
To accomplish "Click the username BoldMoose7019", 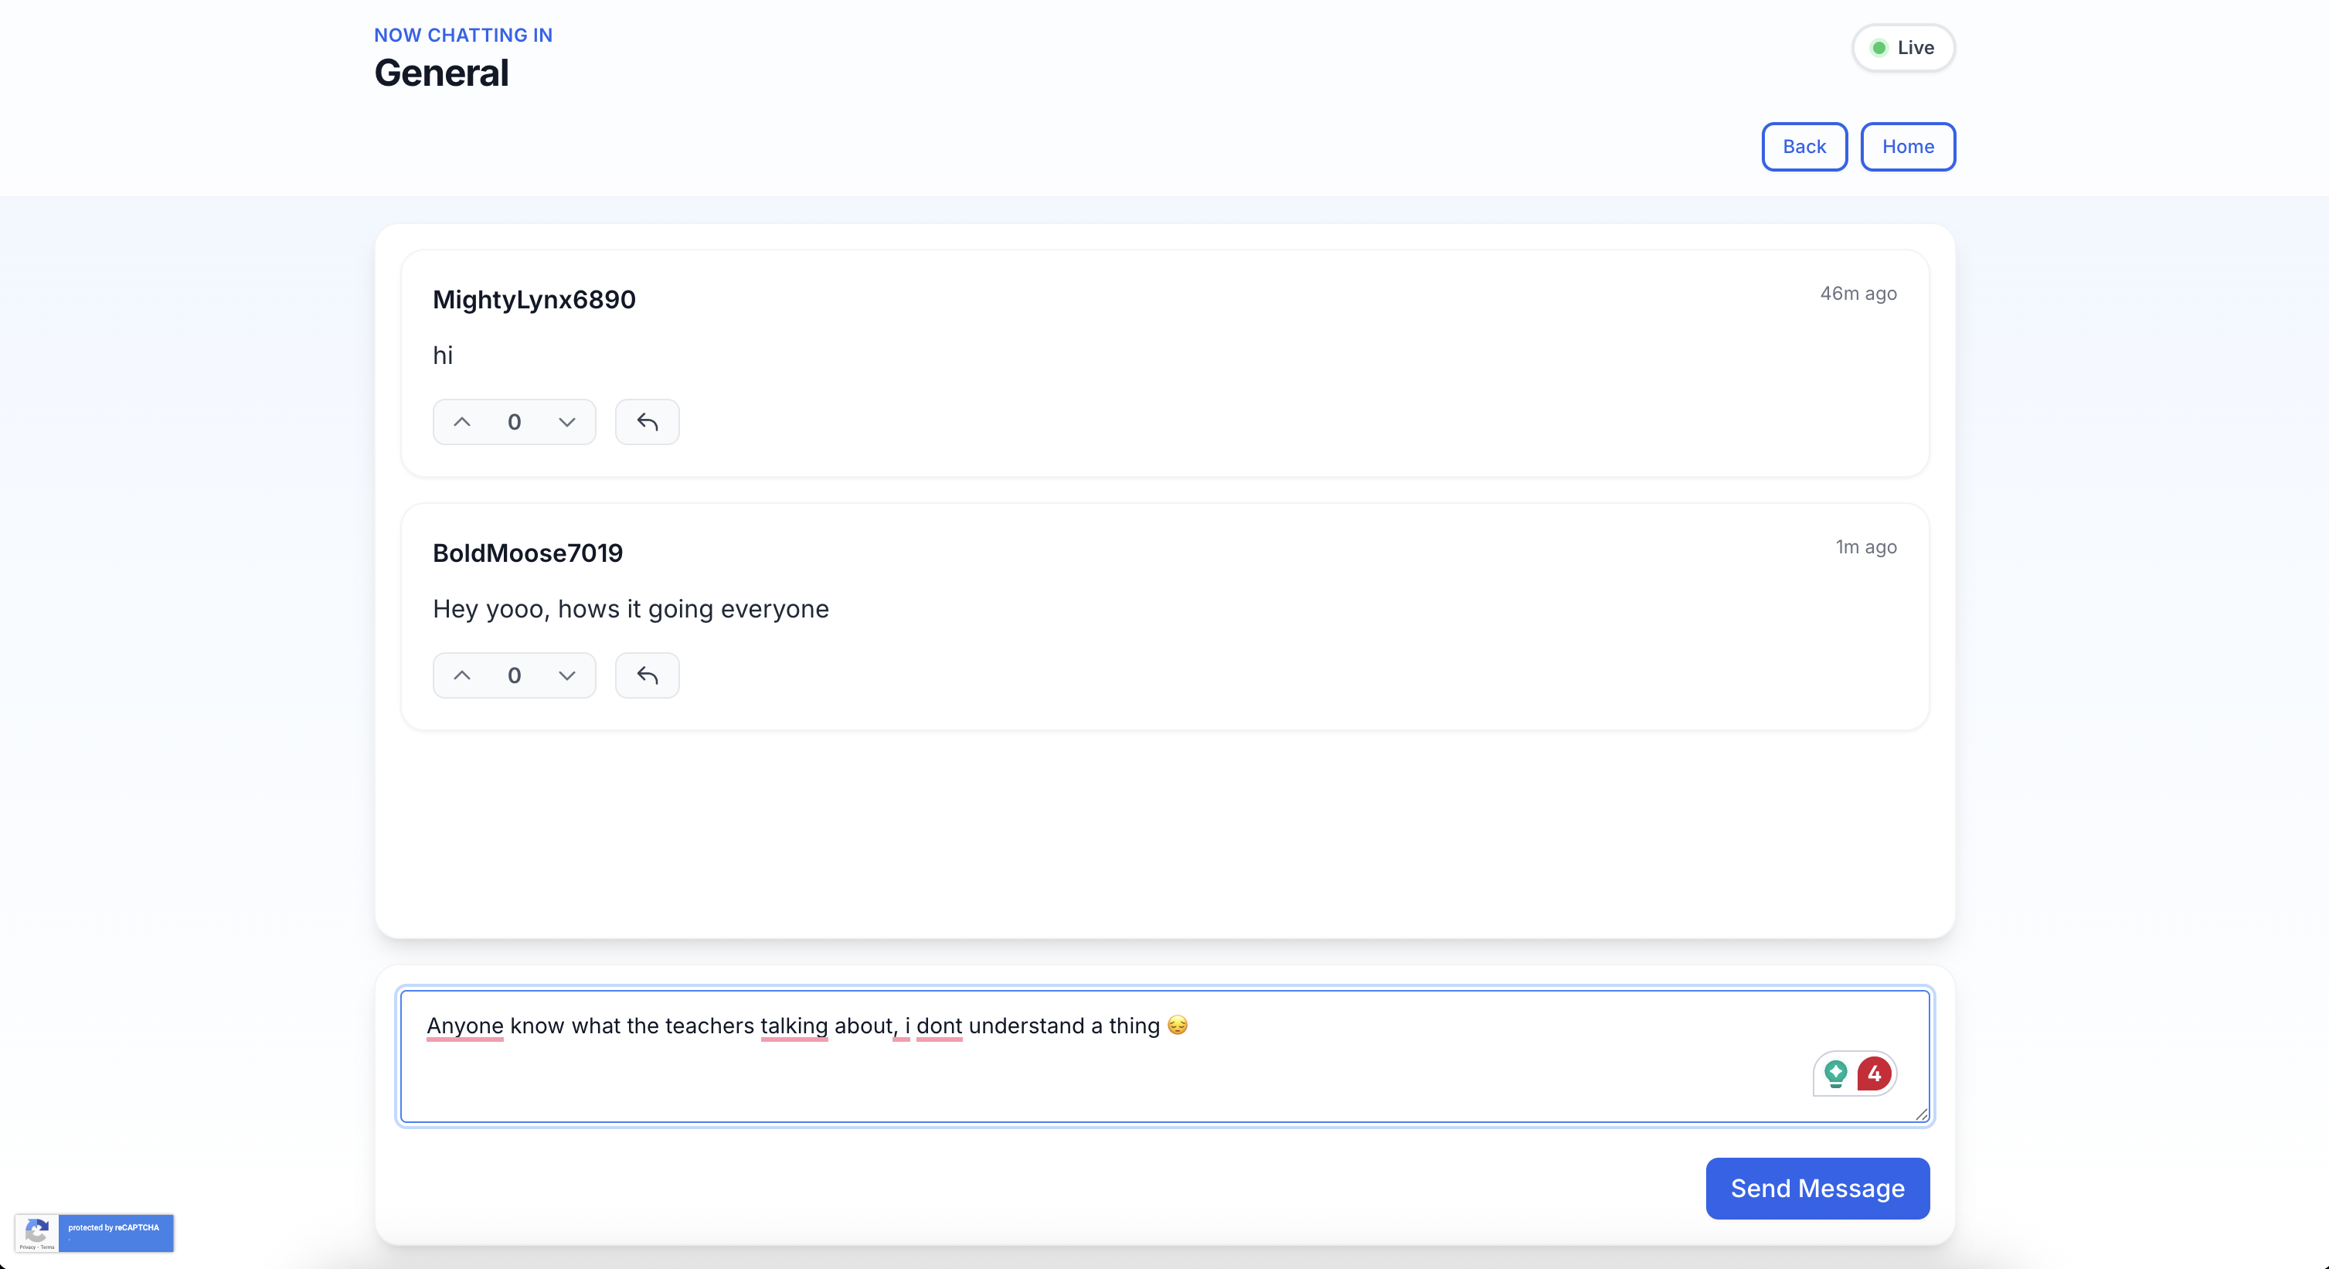I will (x=527, y=553).
